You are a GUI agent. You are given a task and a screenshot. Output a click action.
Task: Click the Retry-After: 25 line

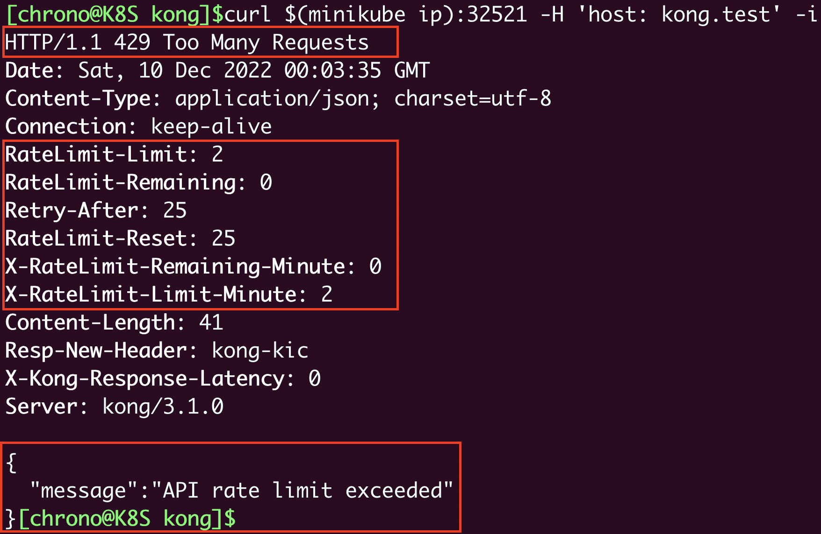(x=96, y=211)
